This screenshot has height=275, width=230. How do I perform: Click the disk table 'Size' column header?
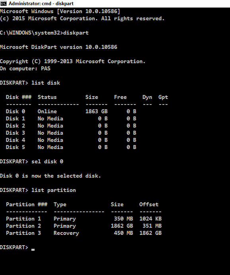[x=92, y=97]
